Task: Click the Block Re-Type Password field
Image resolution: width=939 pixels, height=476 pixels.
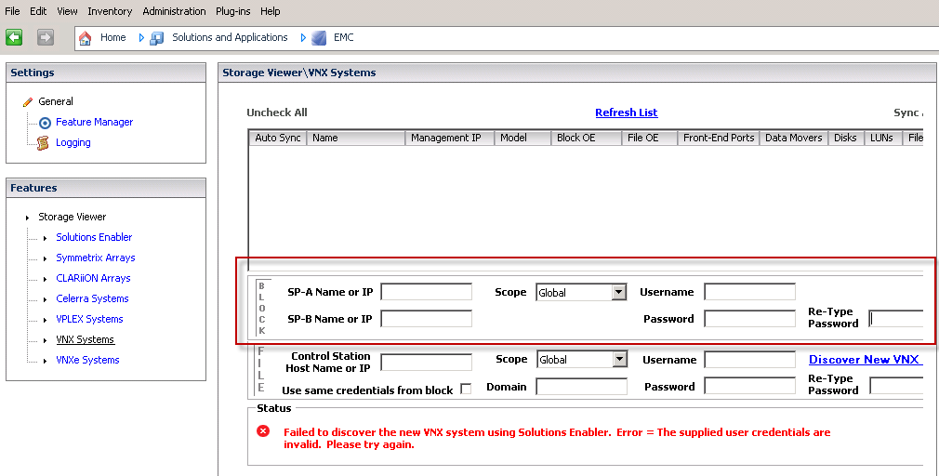Action: [x=896, y=319]
